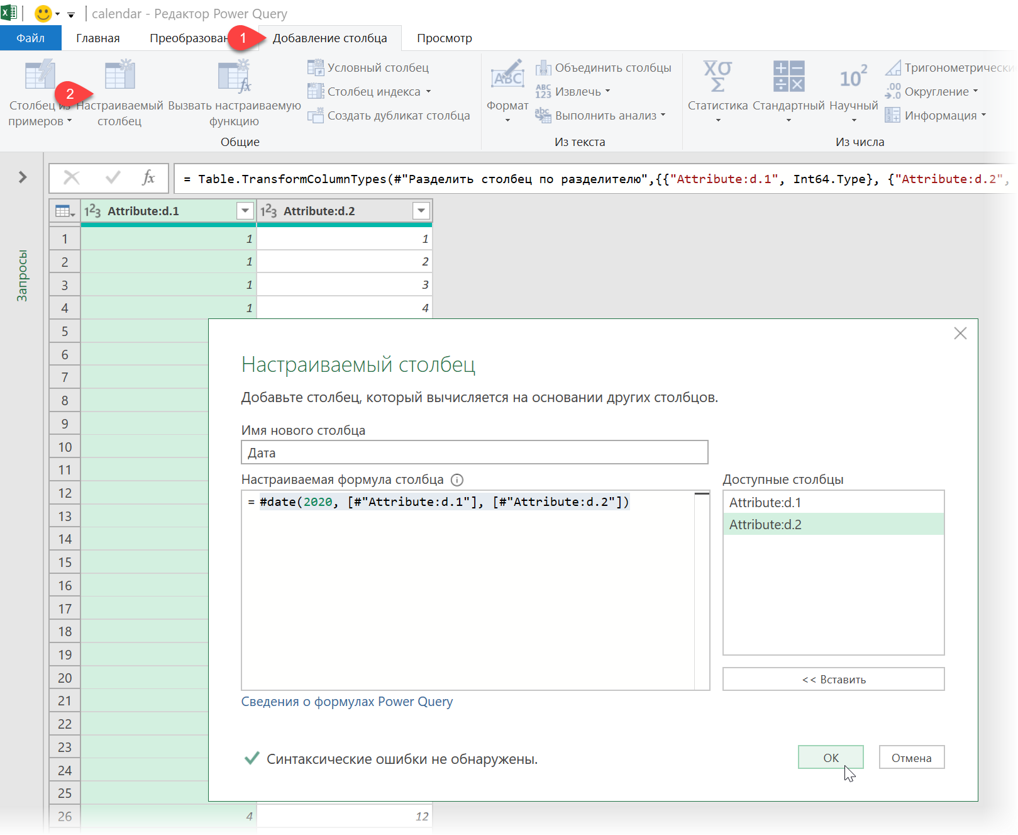Click the formula editor scrollbar

[x=702, y=590]
